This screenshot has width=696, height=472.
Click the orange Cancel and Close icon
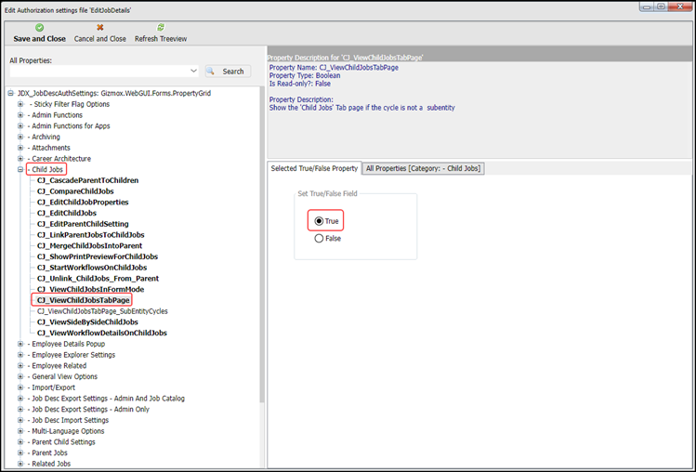coord(99,28)
